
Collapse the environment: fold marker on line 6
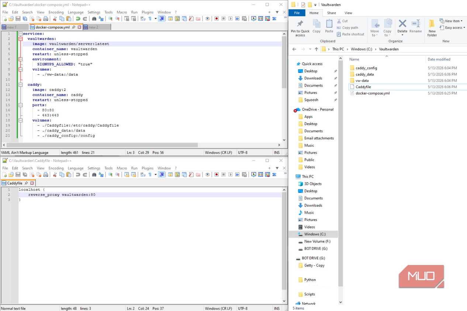pyautogui.click(x=21, y=59)
